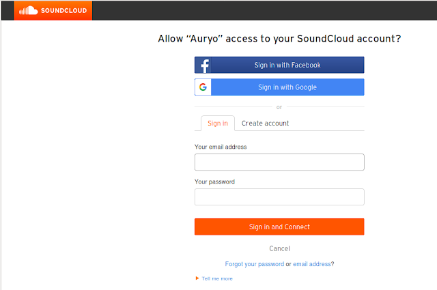Open the forgot email address link
This screenshot has height=290, width=437.
[x=312, y=264]
